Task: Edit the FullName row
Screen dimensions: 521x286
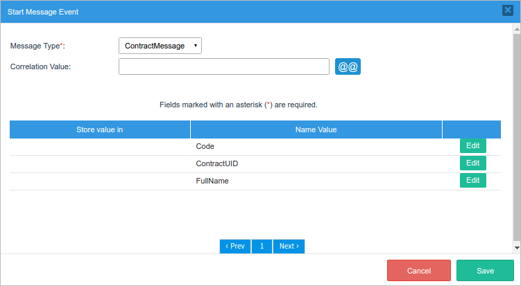Action: (472, 181)
